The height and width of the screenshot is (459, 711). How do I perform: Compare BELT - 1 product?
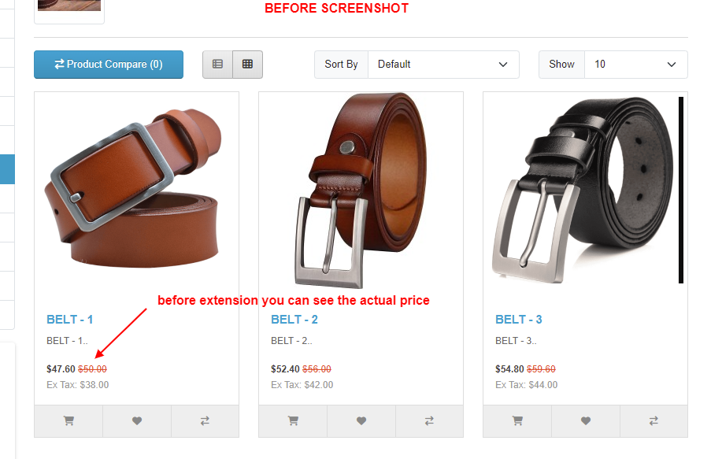(205, 421)
